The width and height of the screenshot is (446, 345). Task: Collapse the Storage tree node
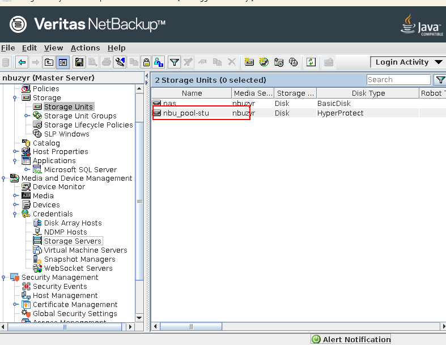coord(15,98)
